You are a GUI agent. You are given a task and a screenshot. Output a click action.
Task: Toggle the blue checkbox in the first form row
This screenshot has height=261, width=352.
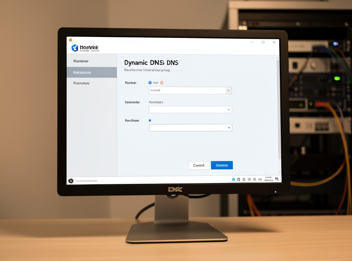pos(150,83)
